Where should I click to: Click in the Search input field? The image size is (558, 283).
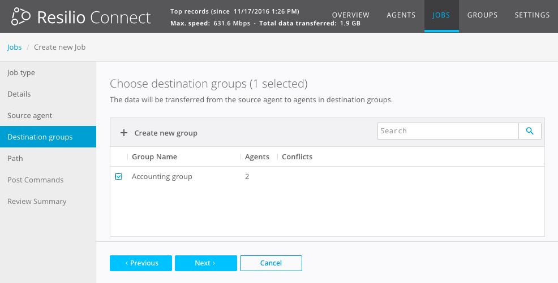point(448,131)
